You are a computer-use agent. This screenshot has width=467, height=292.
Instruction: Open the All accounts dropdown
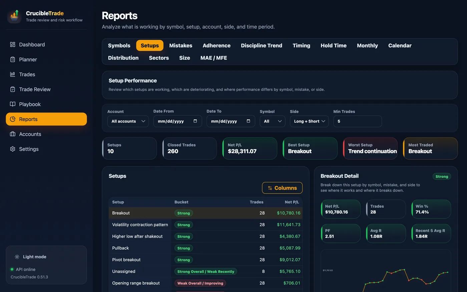pos(128,121)
